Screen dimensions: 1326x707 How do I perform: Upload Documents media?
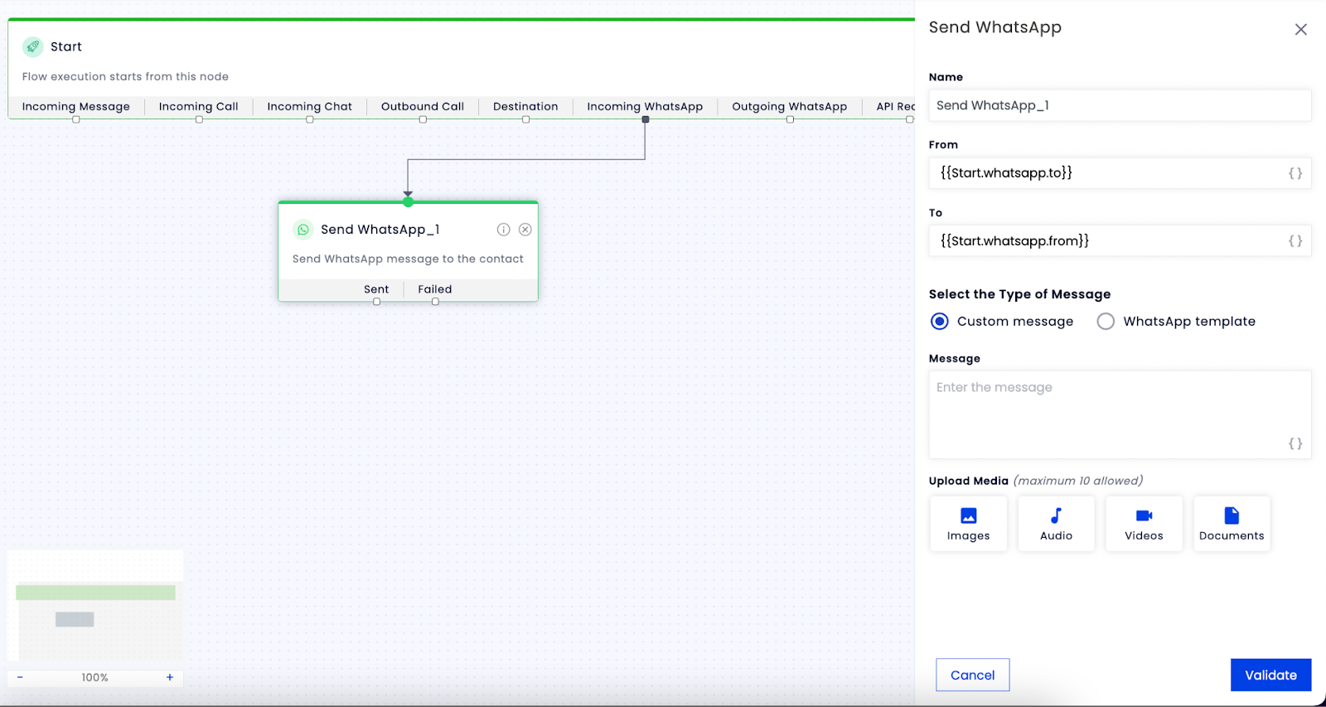(1232, 524)
